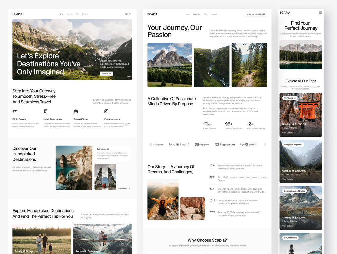Open Home in the left page navigation
337x254 pixels.
point(61,14)
